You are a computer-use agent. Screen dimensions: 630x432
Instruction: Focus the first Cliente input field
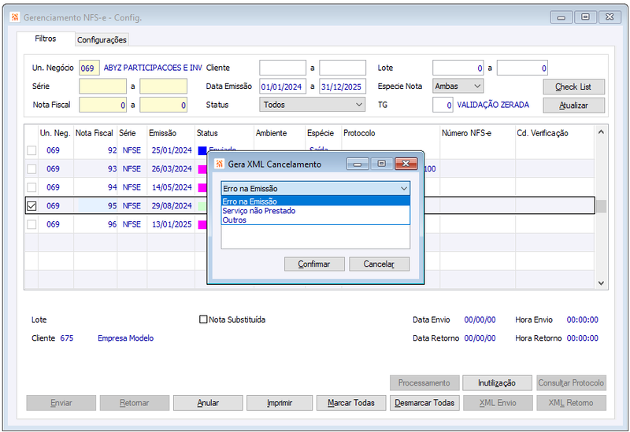283,68
